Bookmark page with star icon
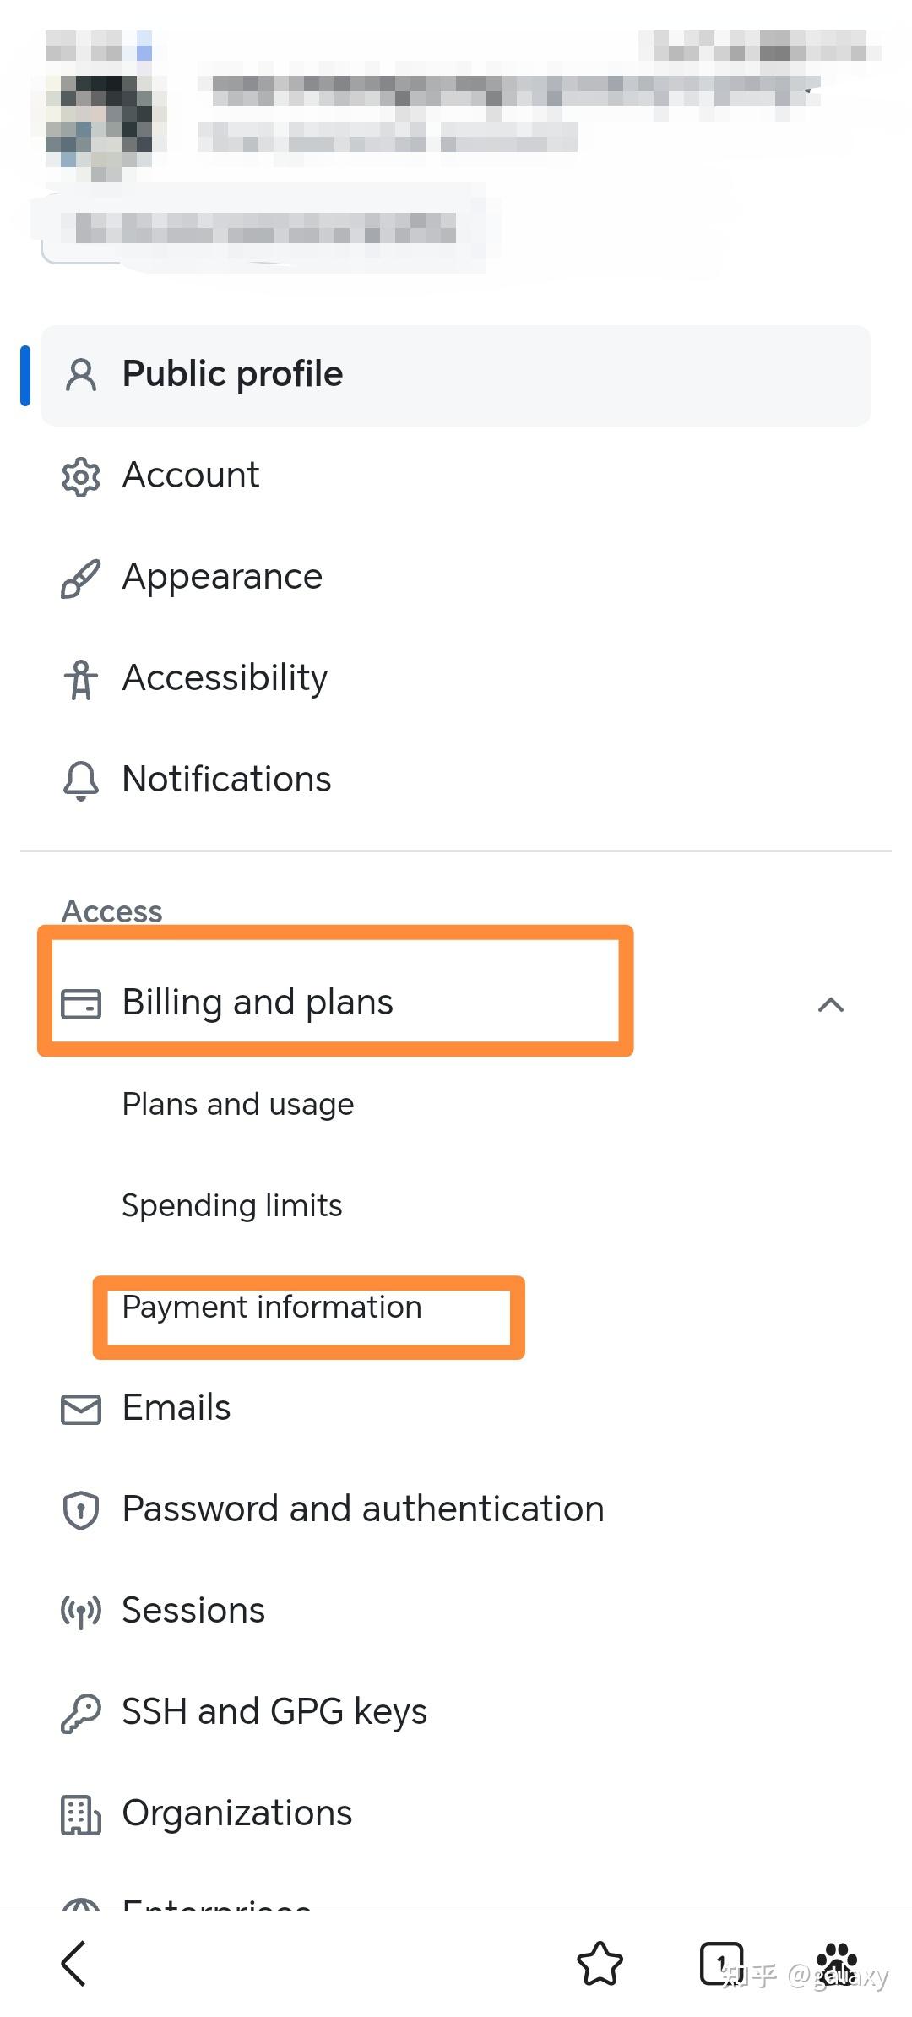 pos(600,1963)
